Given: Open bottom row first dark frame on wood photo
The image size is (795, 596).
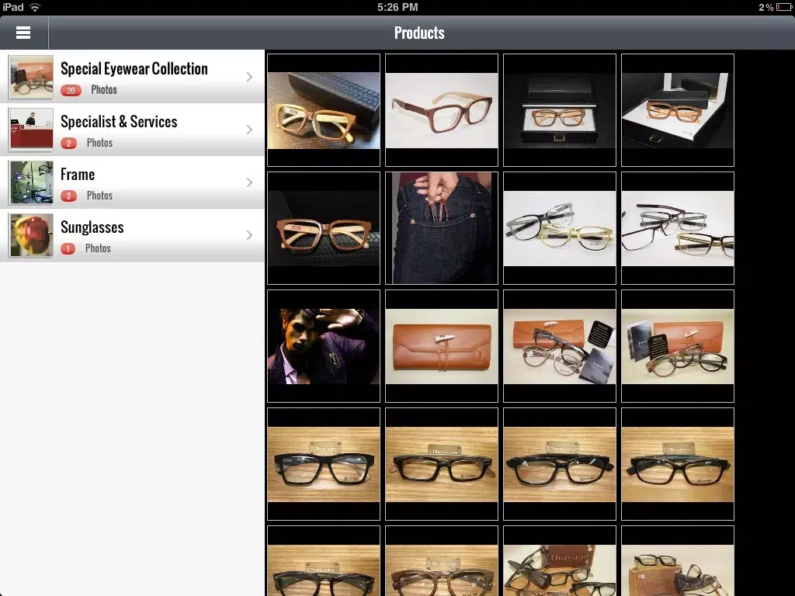Looking at the screenshot, I should click(x=324, y=561).
